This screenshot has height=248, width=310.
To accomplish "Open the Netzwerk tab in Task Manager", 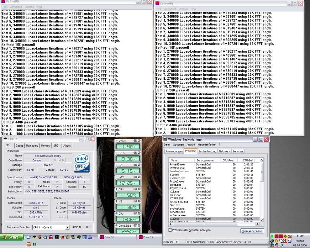I will click(x=224, y=151).
